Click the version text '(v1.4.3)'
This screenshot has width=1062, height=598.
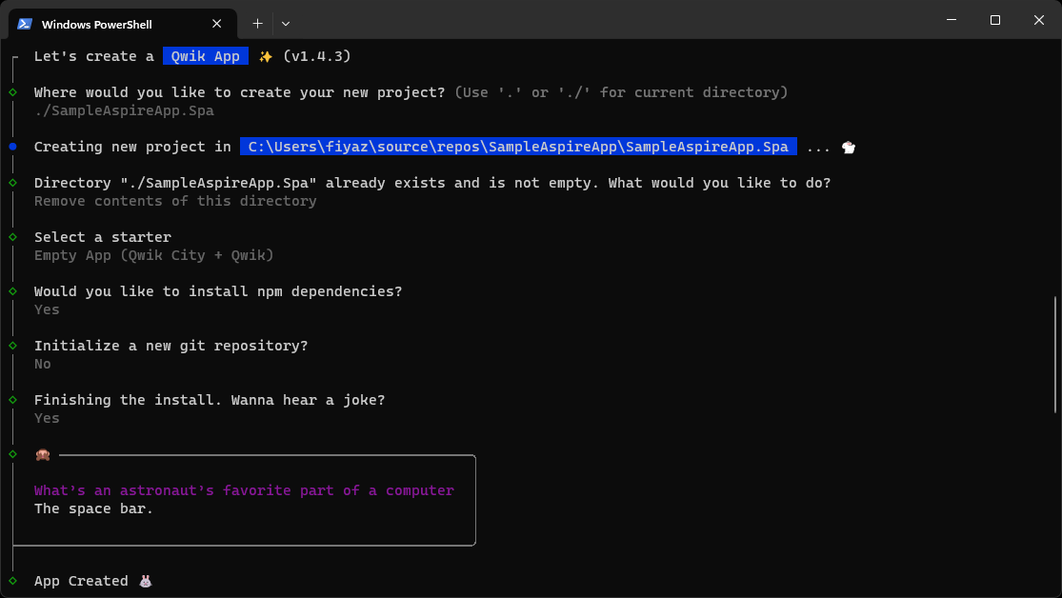click(317, 56)
